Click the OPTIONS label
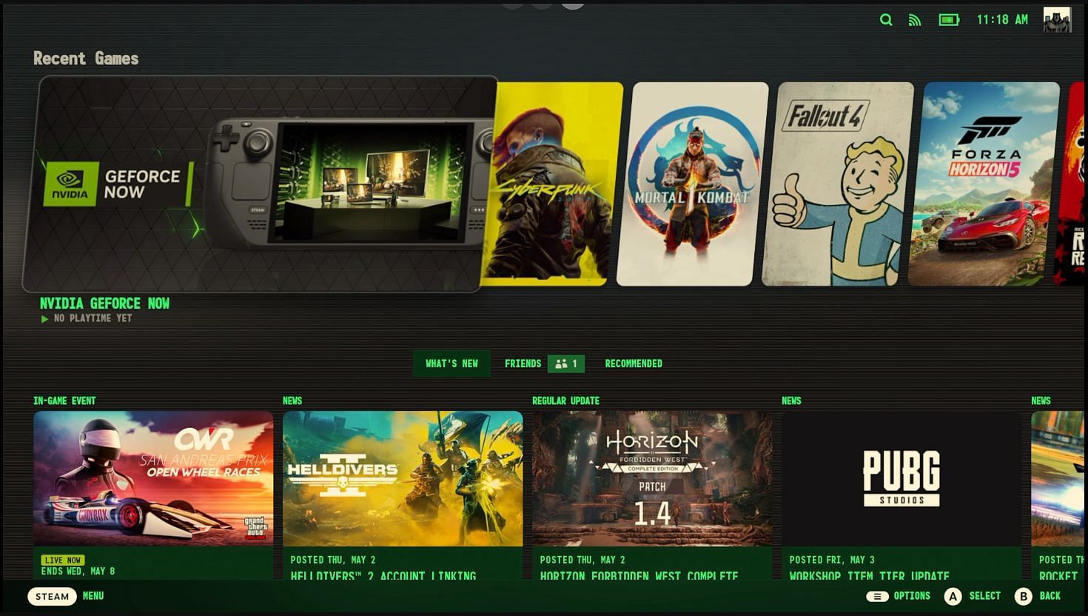The height and width of the screenshot is (616, 1088). click(912, 596)
